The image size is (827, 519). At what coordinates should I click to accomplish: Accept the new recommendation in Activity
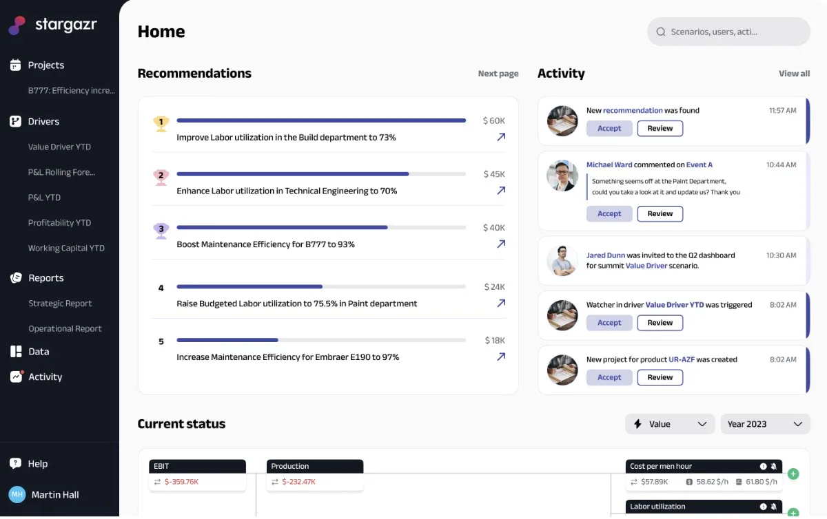[609, 128]
